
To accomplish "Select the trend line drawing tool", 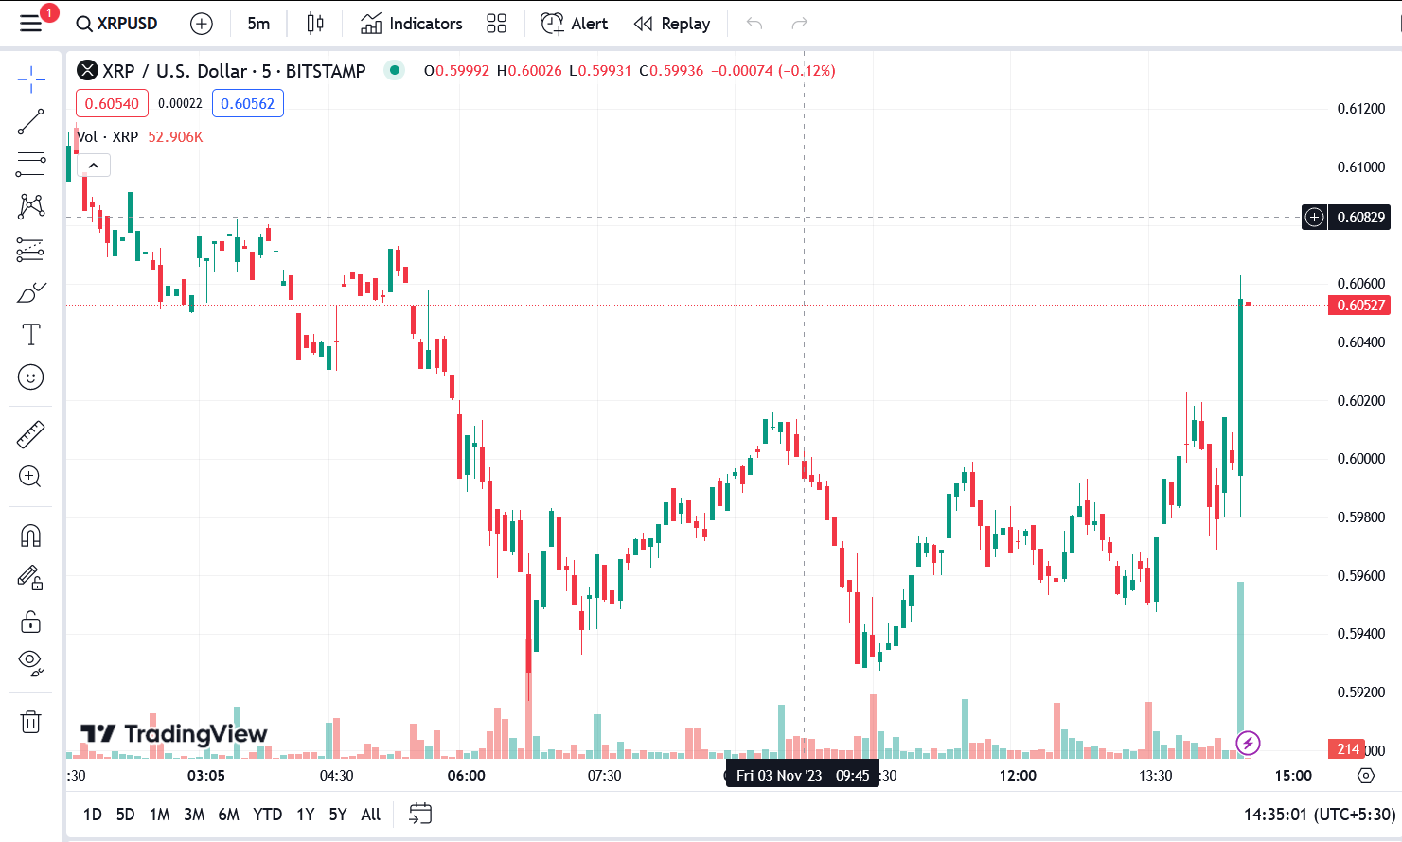I will click(x=30, y=121).
